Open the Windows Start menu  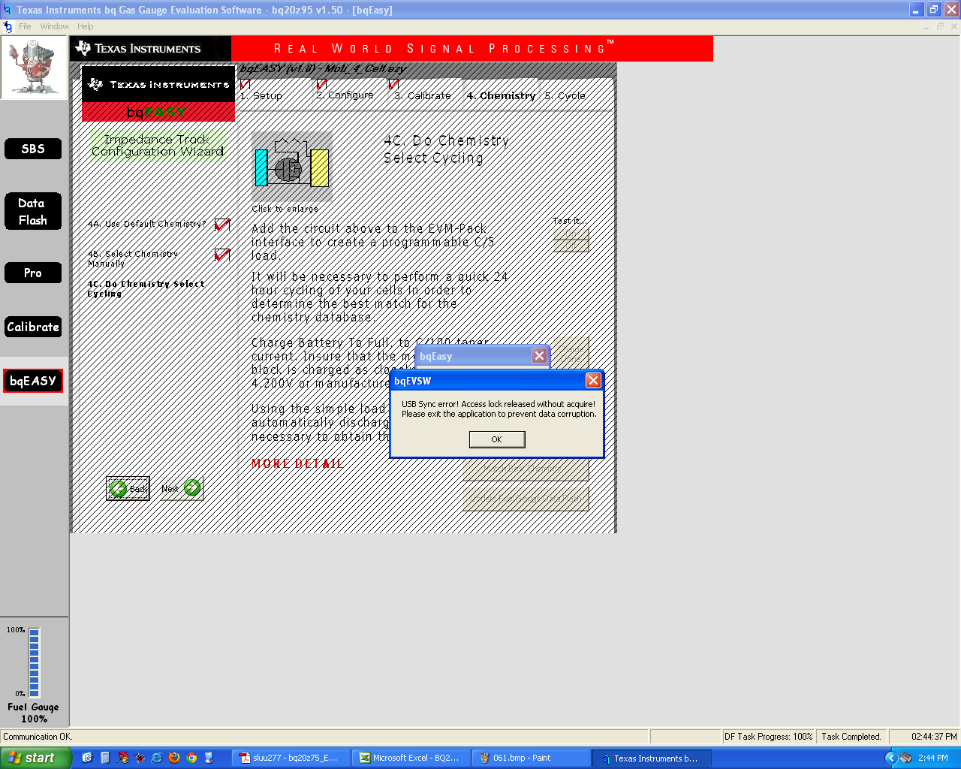[36, 758]
